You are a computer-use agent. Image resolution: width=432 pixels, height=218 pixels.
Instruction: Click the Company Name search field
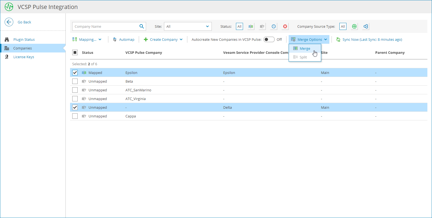105,26
